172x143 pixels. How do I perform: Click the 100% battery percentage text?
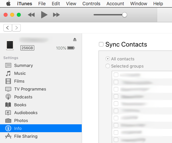click(x=61, y=48)
